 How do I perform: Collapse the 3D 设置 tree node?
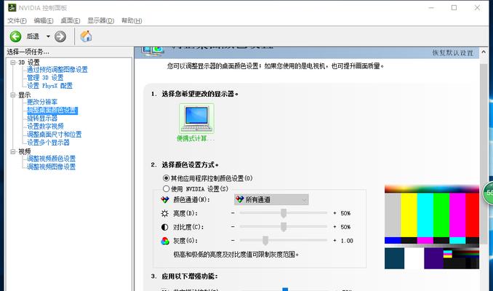13,63
